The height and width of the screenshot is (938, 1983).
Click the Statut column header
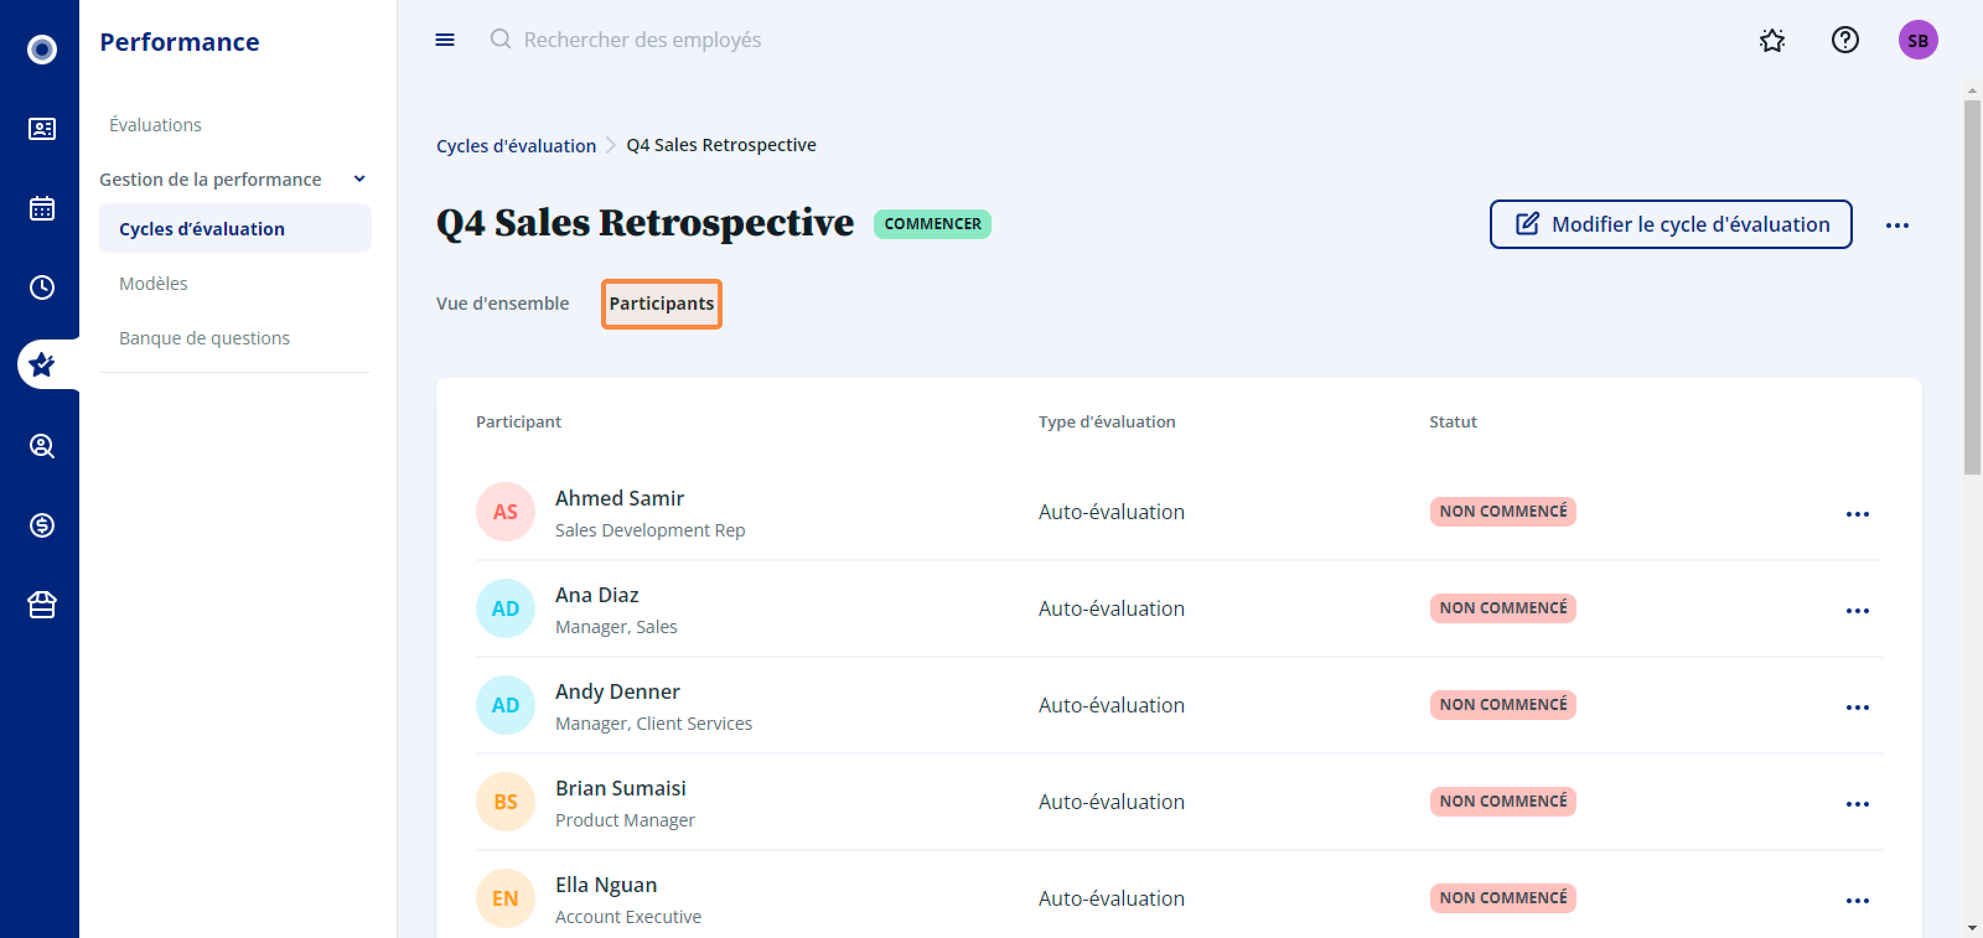1453,422
